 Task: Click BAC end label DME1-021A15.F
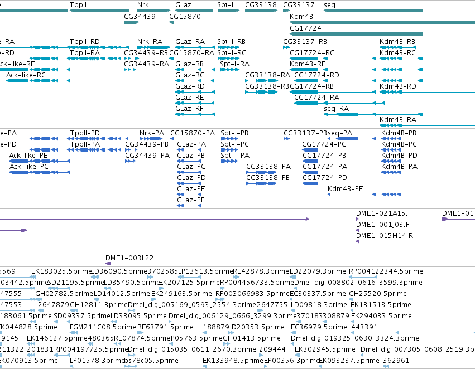click(383, 213)
